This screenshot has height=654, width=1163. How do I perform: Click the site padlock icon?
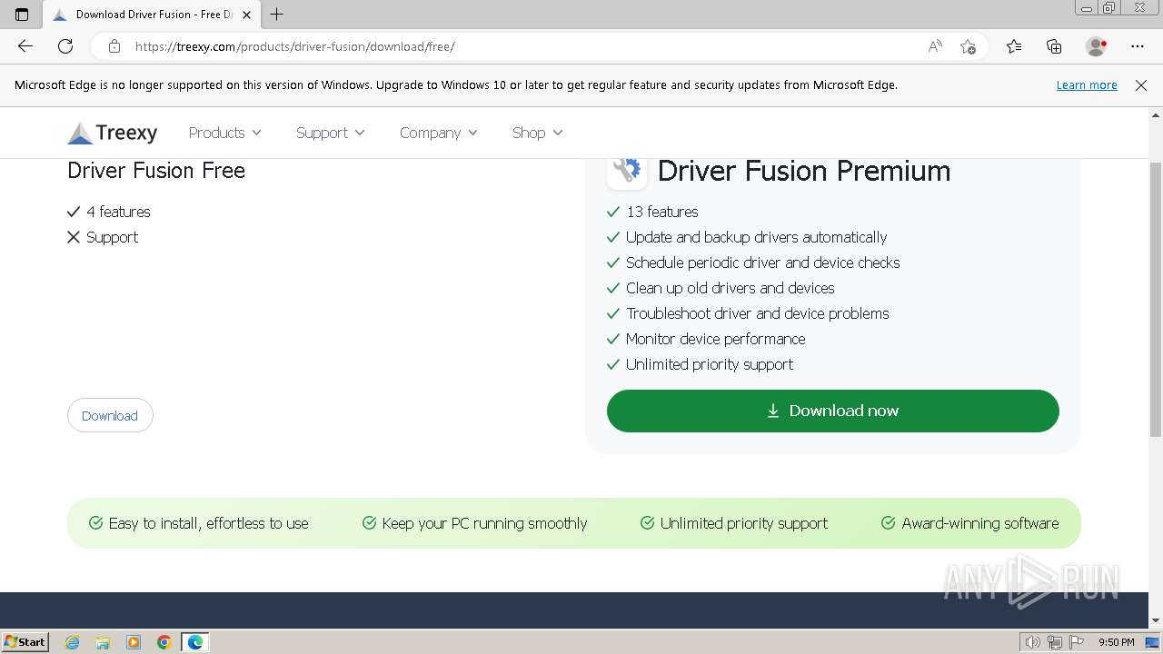114,46
